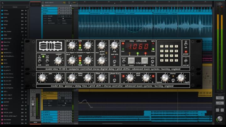Click the second button under master meters
The image size is (226, 127).
point(220,103)
